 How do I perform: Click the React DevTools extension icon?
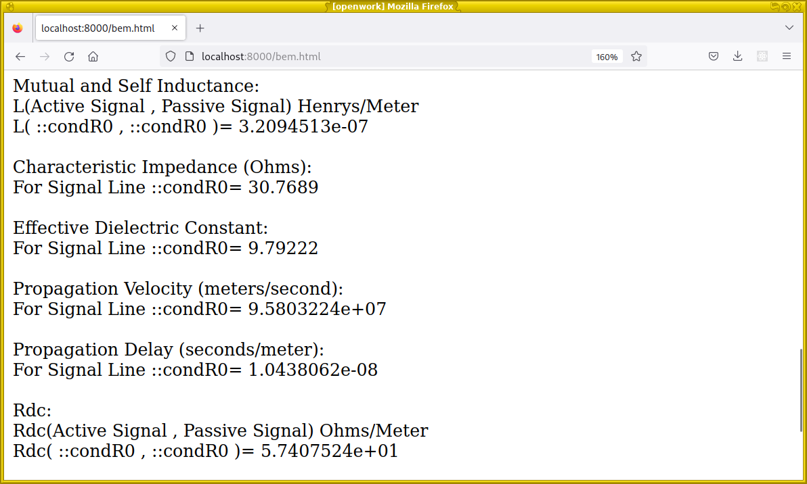click(x=762, y=57)
